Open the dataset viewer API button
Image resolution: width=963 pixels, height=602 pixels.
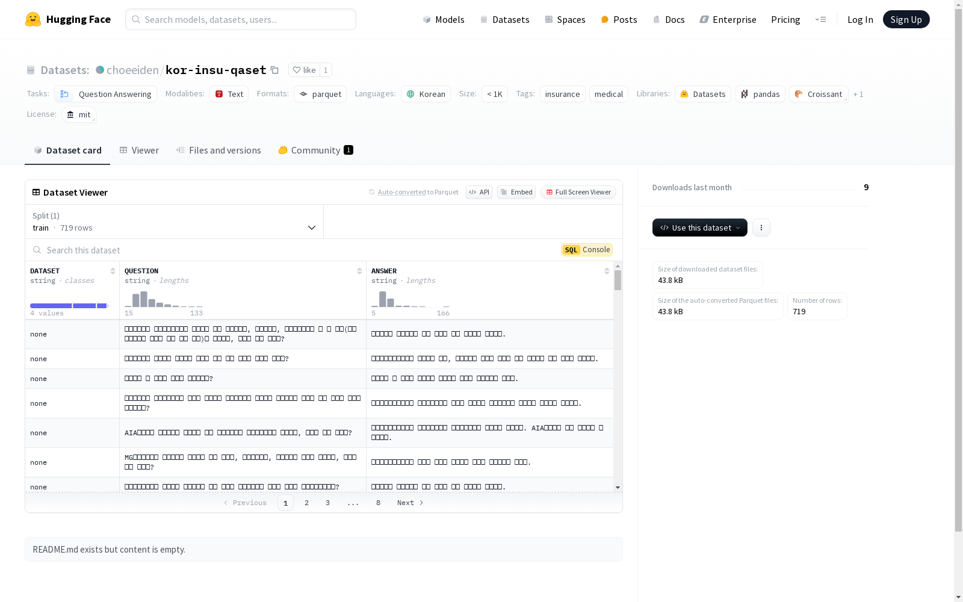[x=479, y=192]
